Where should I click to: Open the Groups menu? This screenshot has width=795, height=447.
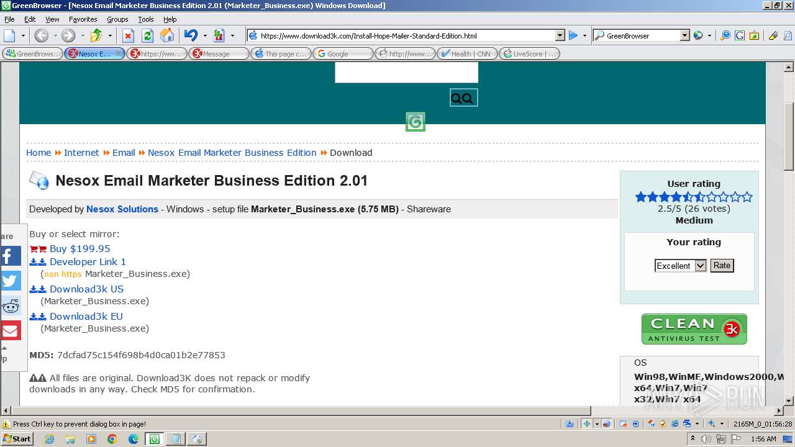click(117, 19)
